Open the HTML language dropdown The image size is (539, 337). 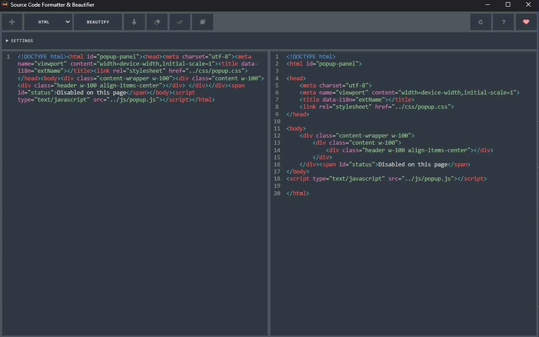pos(48,22)
